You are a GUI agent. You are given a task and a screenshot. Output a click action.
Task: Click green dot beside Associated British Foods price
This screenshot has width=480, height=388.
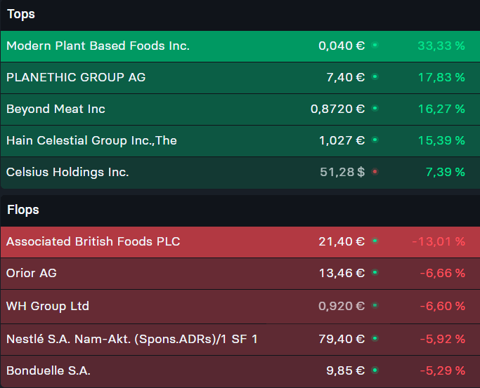coord(375,241)
